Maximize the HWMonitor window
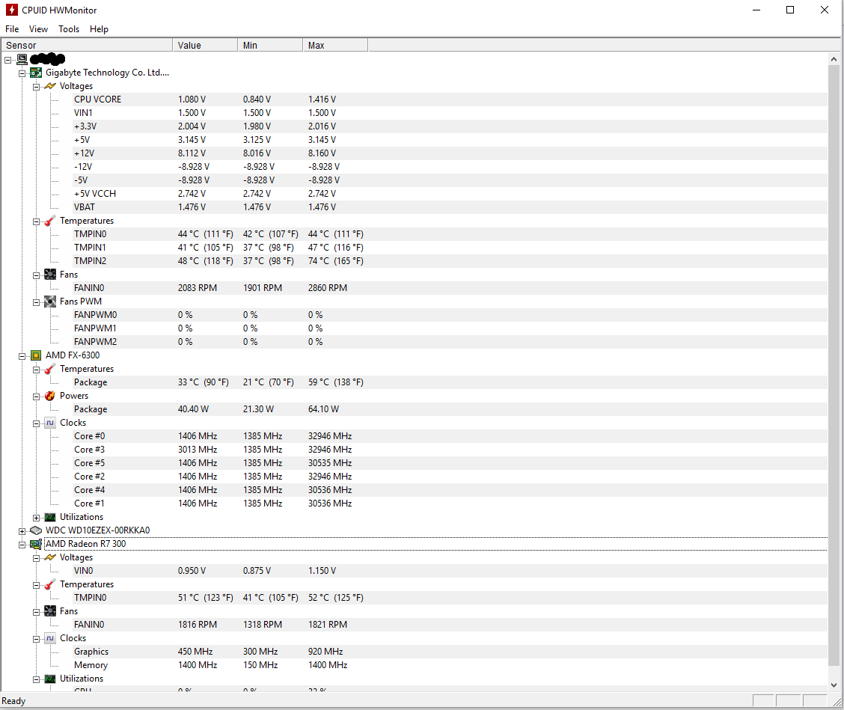This screenshot has height=710, width=844. [790, 10]
